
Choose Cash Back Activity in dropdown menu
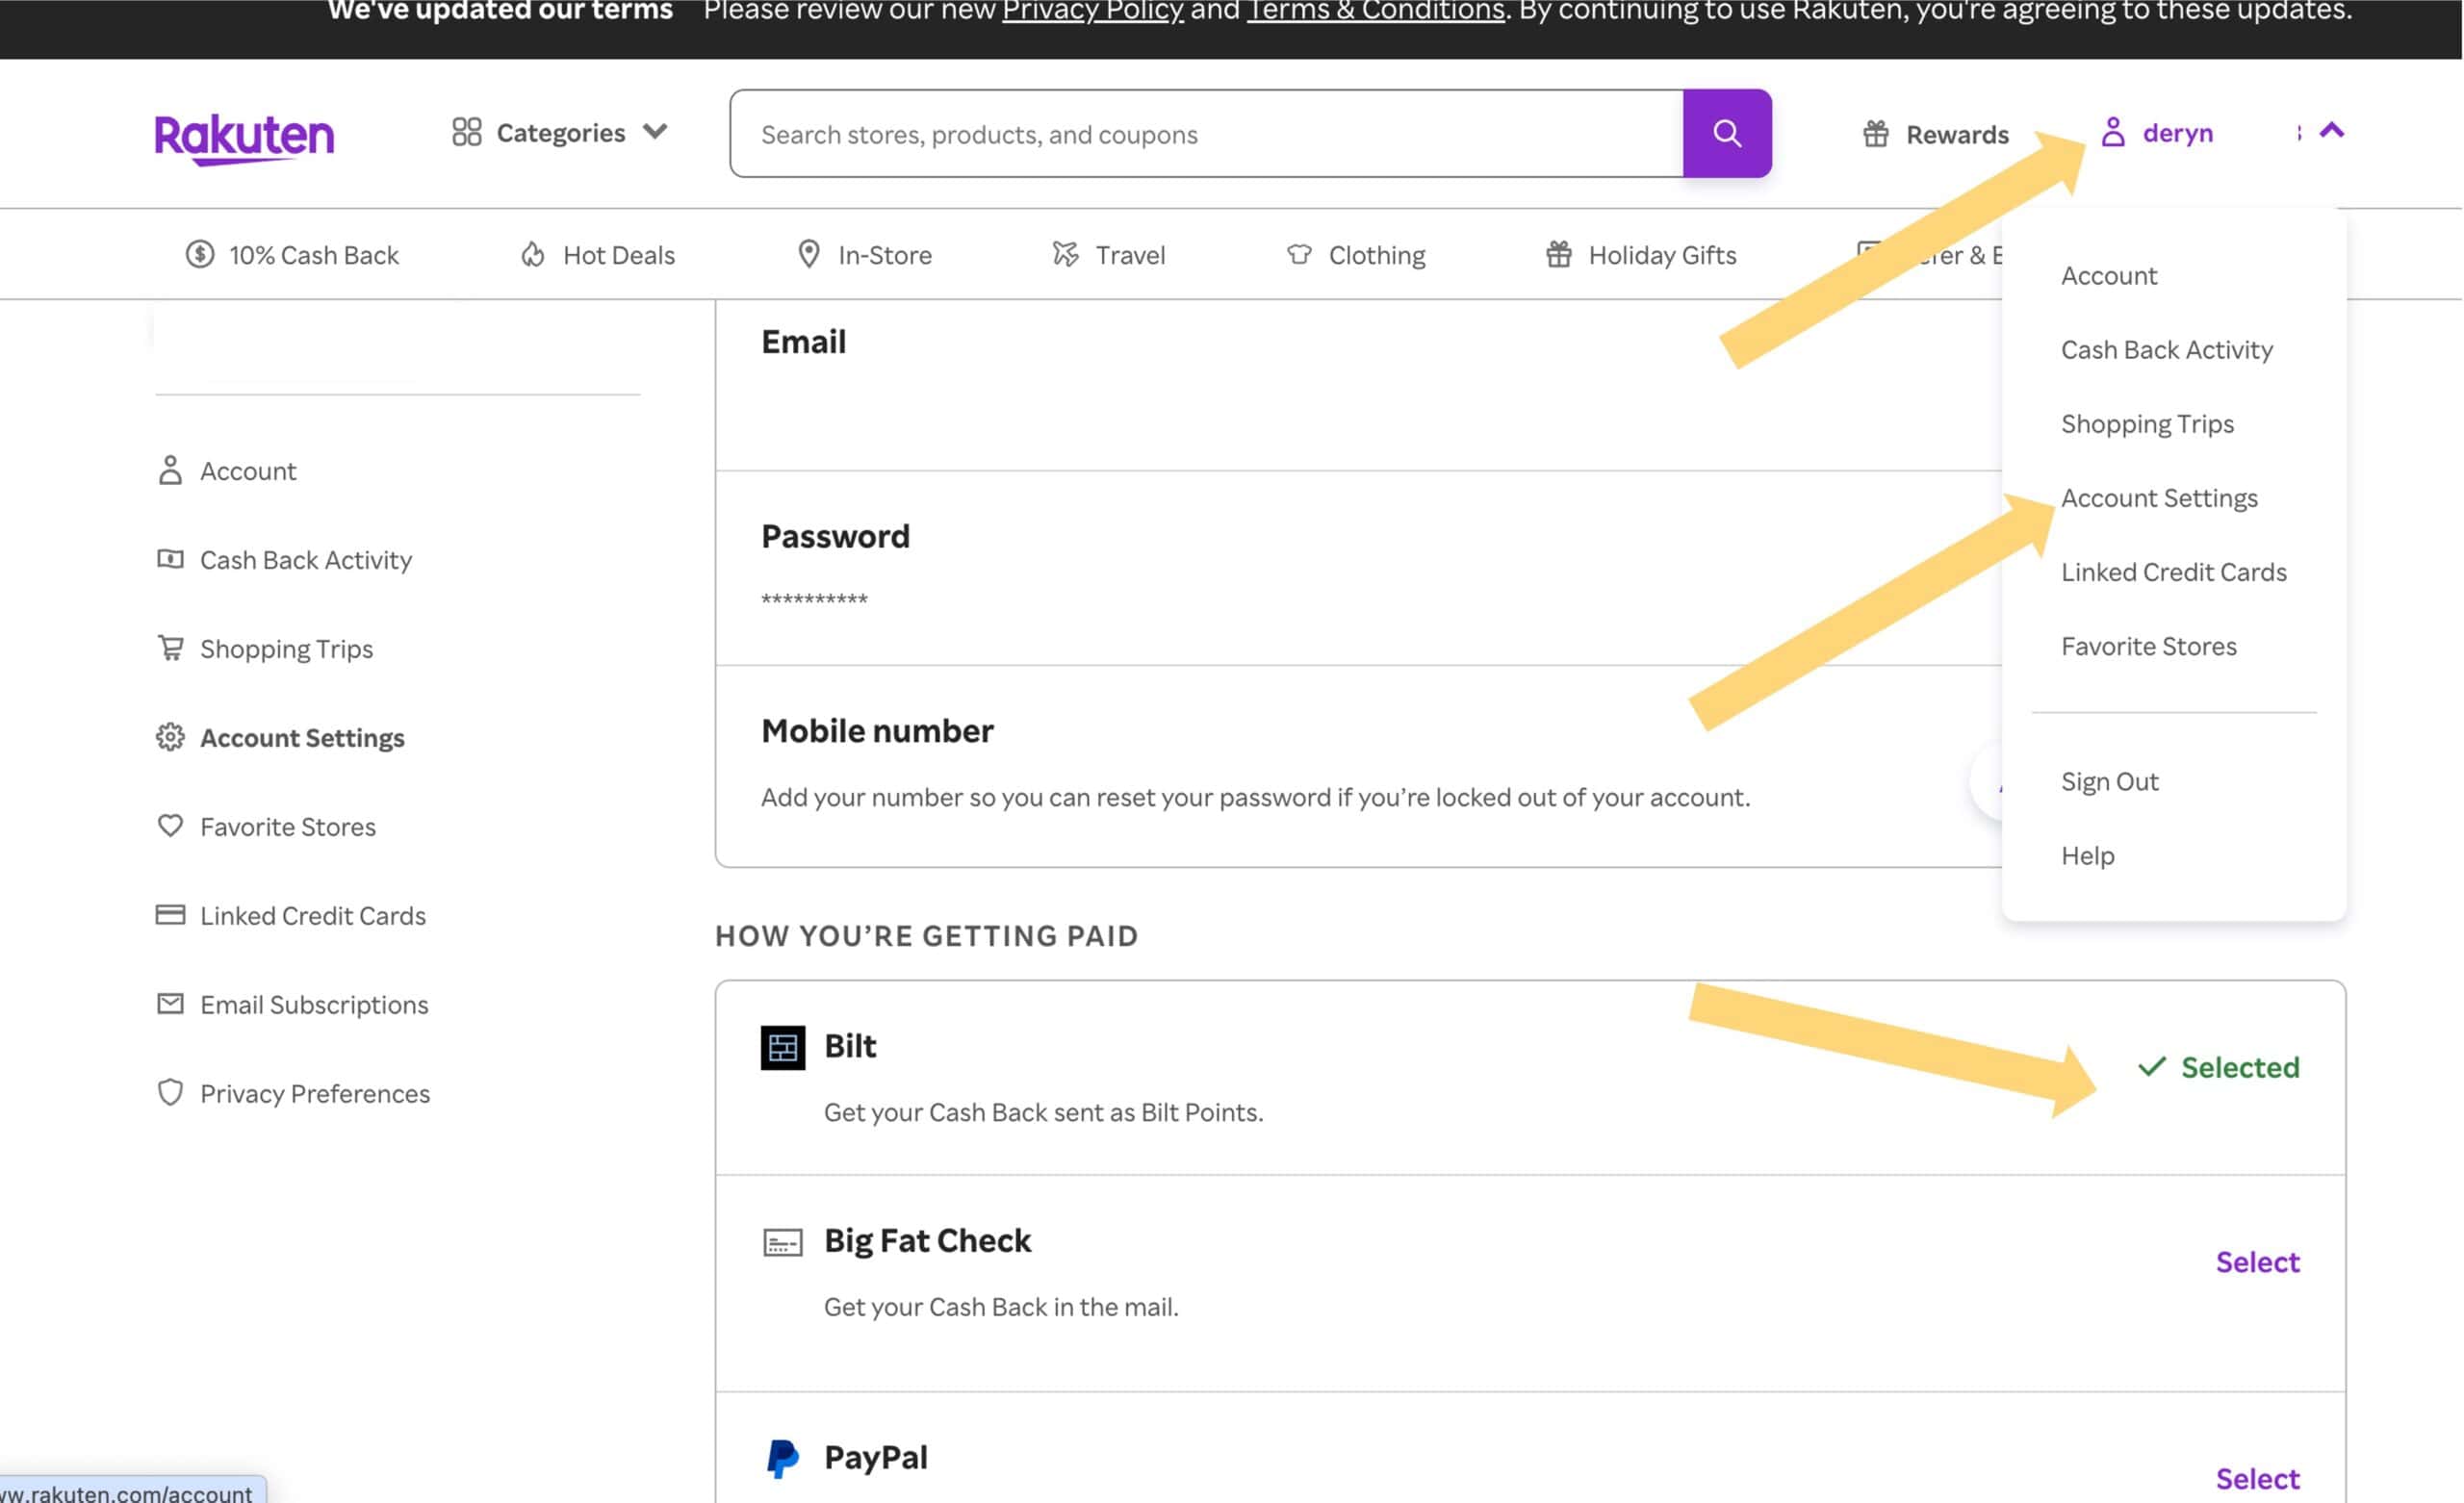point(2167,349)
